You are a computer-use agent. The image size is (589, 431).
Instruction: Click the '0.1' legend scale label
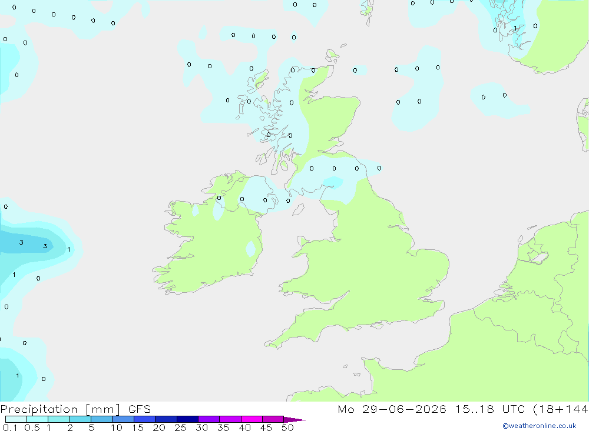coord(10,427)
